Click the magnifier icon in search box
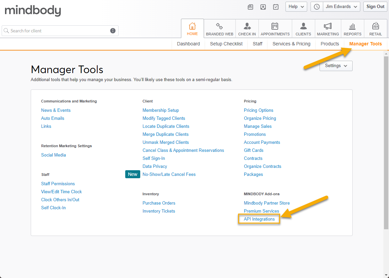This screenshot has width=389, height=278. [x=6, y=31]
